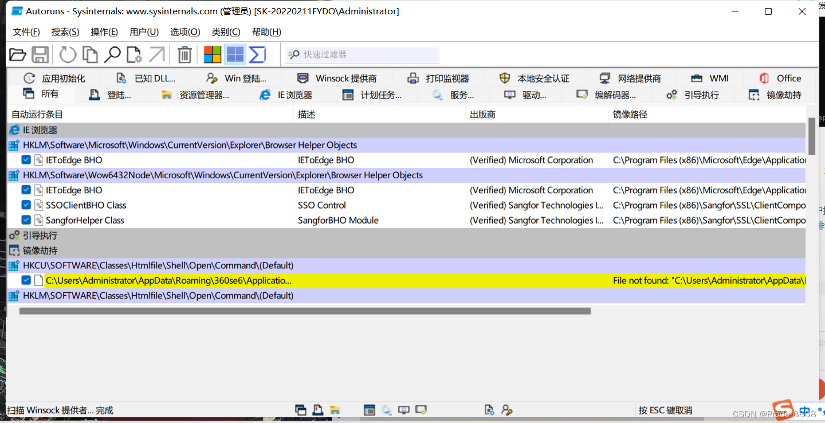Click the horizontal scrollbar thumb of the list

[305, 311]
